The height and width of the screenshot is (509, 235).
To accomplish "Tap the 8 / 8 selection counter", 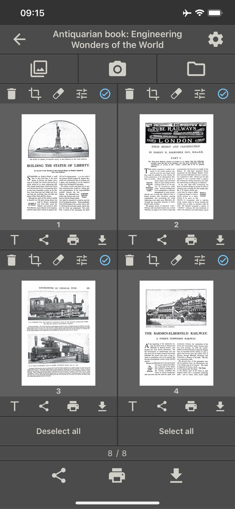I will [117, 453].
